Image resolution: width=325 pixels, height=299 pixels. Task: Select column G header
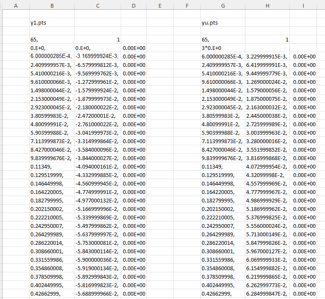click(223, 6)
